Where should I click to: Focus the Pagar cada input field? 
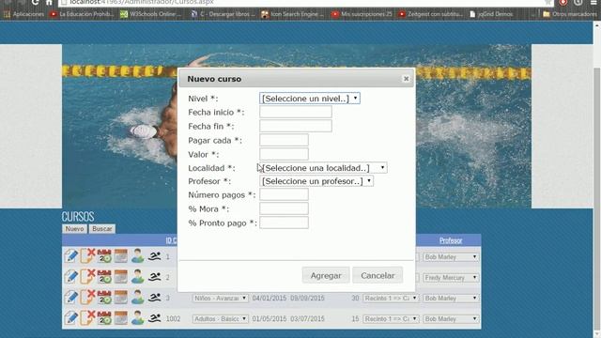(x=284, y=140)
